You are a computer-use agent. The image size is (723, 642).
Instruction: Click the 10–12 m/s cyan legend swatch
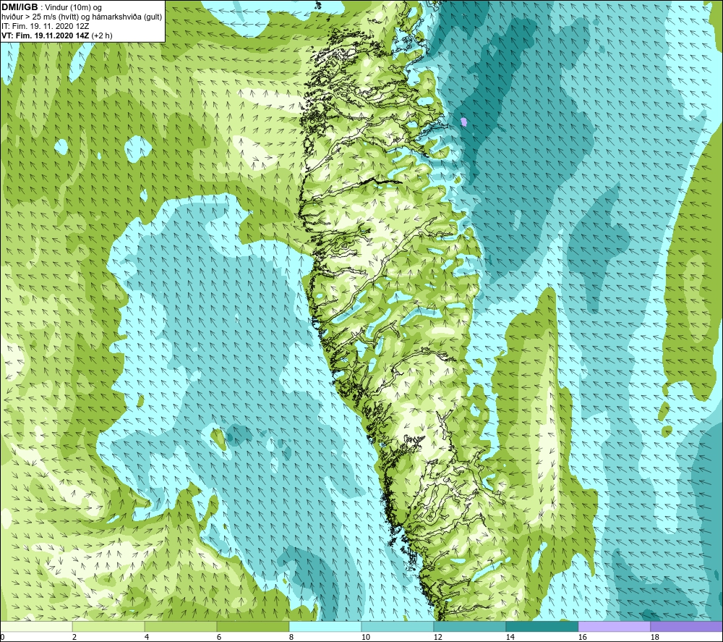coord(397,626)
